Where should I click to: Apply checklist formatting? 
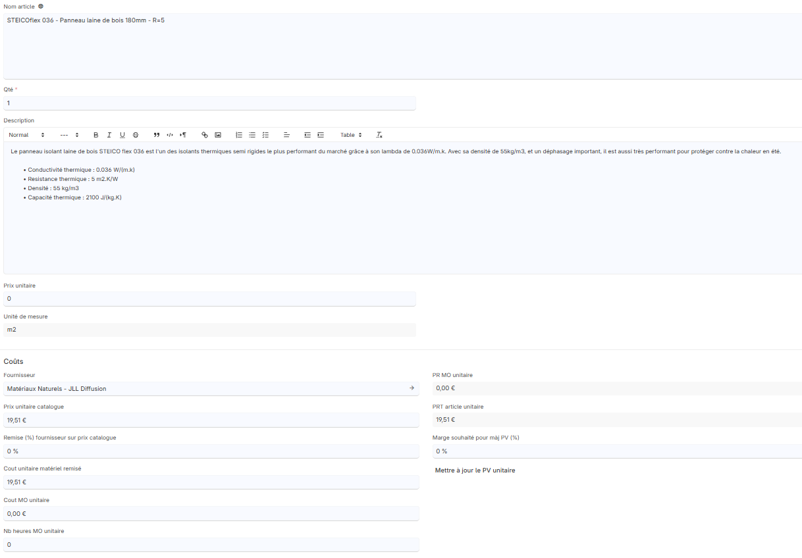[x=265, y=135]
